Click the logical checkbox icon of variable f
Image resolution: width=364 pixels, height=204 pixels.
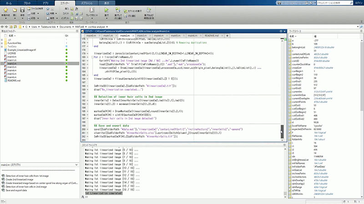[x=290, y=132]
